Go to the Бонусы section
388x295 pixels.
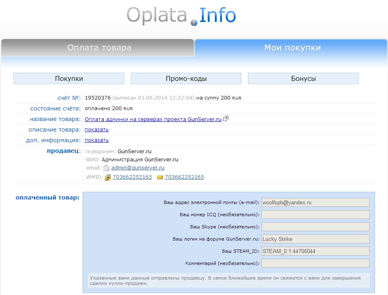click(x=303, y=78)
